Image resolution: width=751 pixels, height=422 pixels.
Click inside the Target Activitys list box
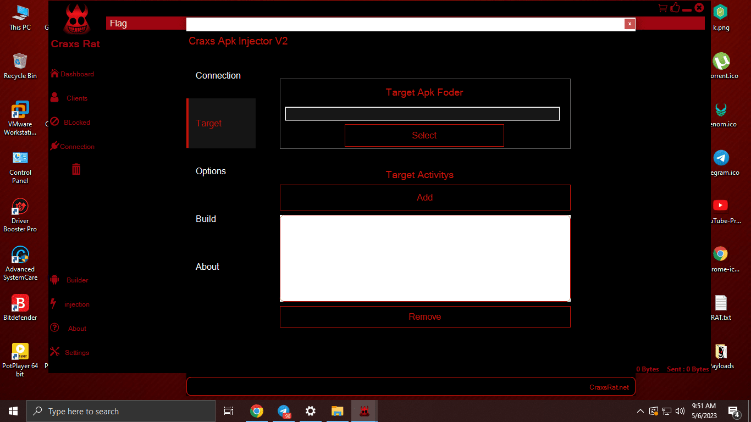click(x=425, y=258)
